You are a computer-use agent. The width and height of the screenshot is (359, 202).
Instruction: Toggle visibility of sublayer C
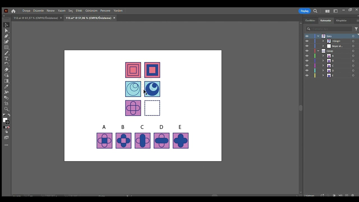(307, 66)
